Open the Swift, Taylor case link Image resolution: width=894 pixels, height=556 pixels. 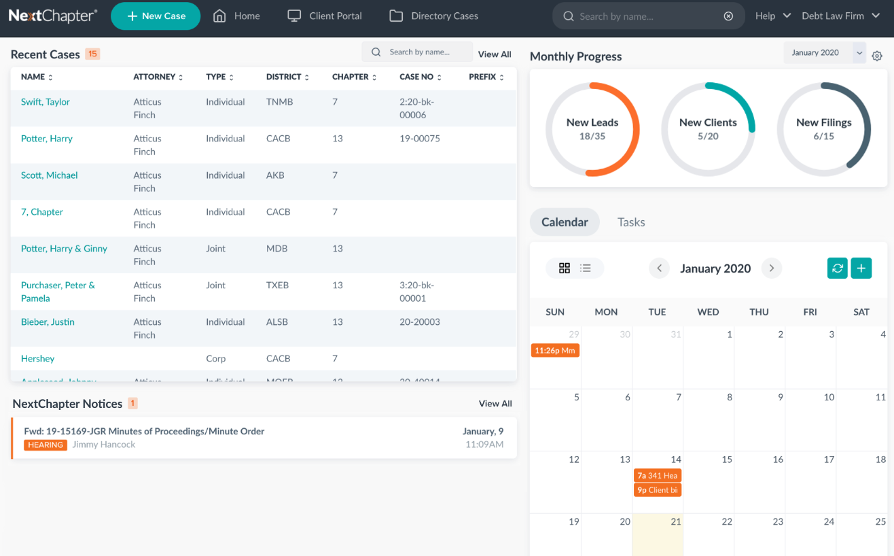46,102
